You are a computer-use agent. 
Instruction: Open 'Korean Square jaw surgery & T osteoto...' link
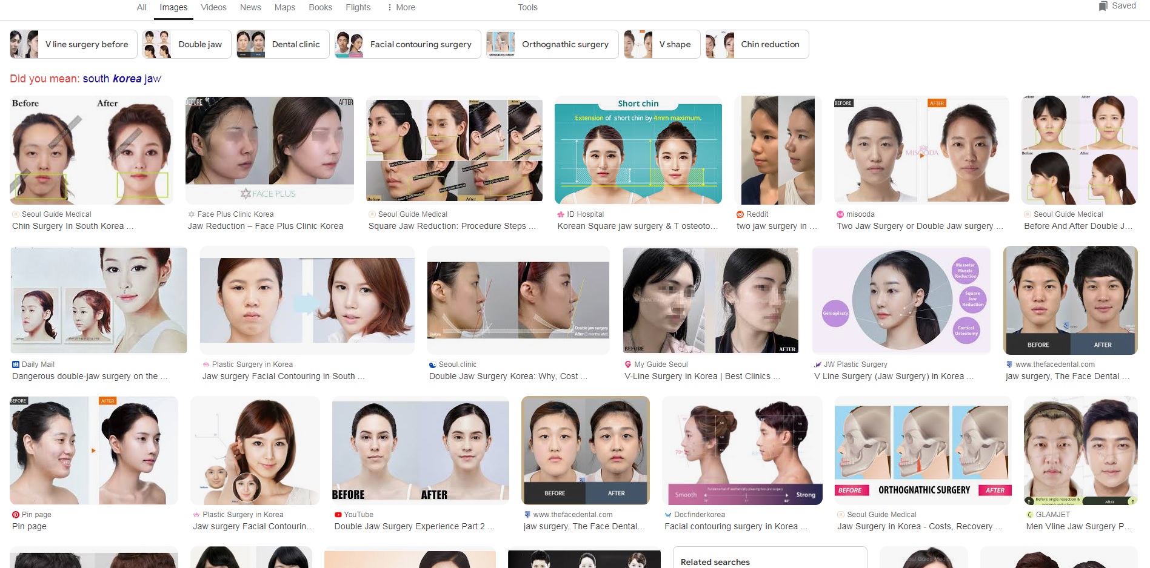tap(637, 226)
